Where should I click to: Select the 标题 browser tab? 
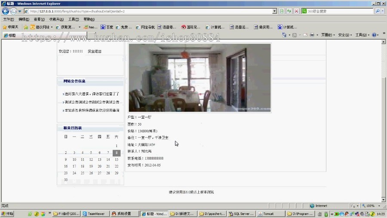[44, 35]
